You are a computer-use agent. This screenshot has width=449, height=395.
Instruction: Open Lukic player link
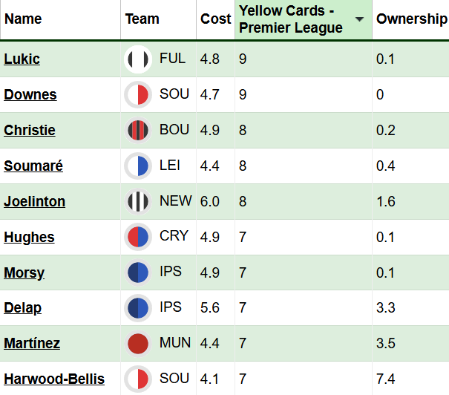[22, 59]
